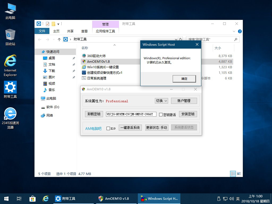Switch Explorer to details view icon
The height and width of the screenshot is (204, 272).
[233, 174]
